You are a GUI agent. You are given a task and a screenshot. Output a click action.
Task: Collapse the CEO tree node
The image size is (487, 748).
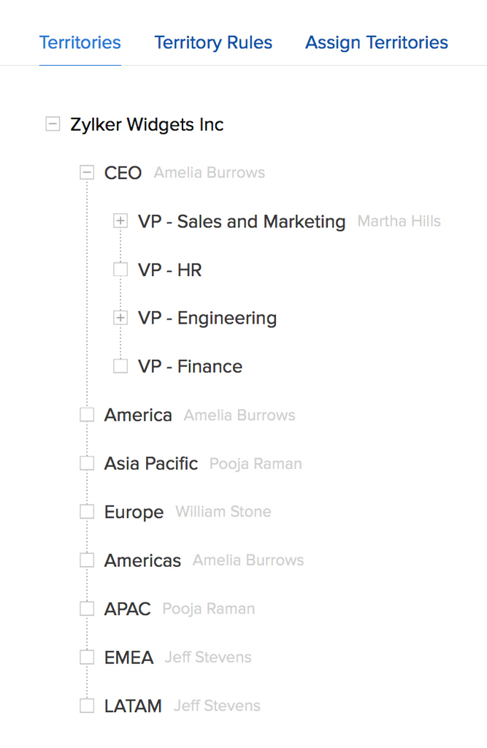(x=87, y=172)
